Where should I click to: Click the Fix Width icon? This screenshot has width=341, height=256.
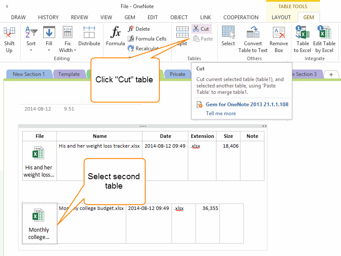[68, 32]
